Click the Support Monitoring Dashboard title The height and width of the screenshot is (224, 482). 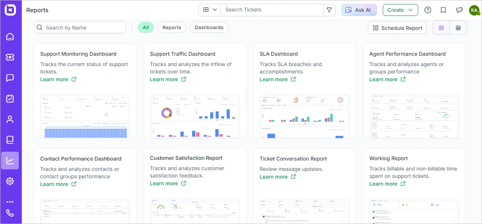click(x=78, y=54)
